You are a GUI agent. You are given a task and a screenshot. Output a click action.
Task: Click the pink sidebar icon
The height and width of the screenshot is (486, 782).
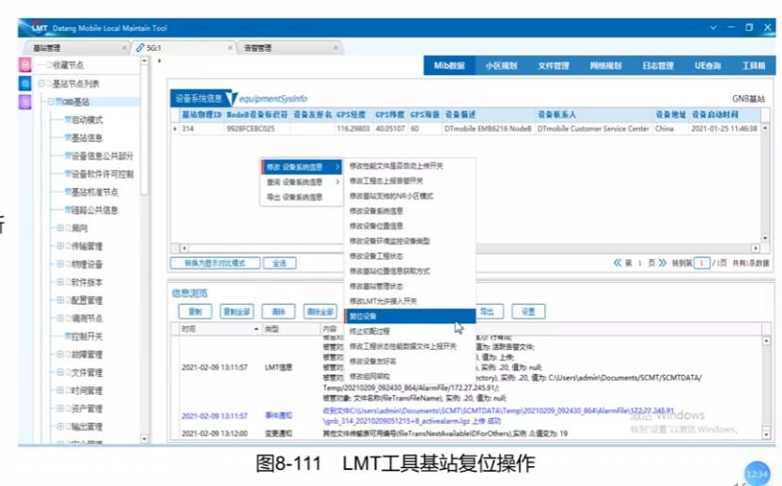click(x=25, y=65)
